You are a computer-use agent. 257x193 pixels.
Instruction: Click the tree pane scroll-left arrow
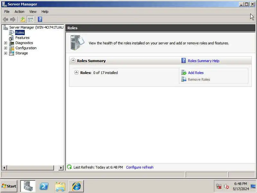coord(4,168)
